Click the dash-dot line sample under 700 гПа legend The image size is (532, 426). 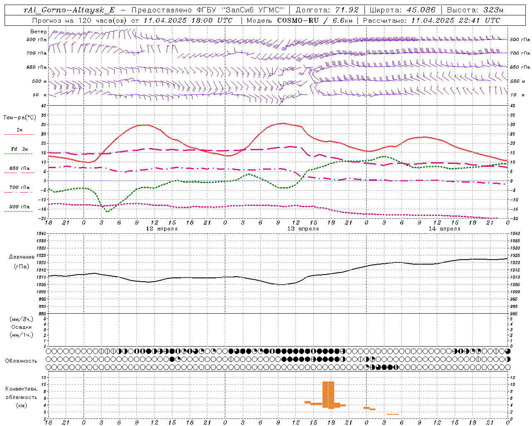click(x=18, y=192)
